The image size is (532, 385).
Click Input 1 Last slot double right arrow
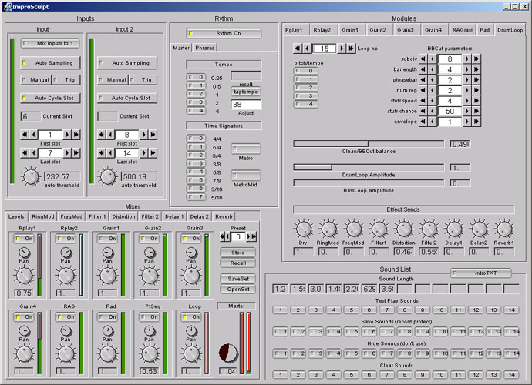[76, 153]
